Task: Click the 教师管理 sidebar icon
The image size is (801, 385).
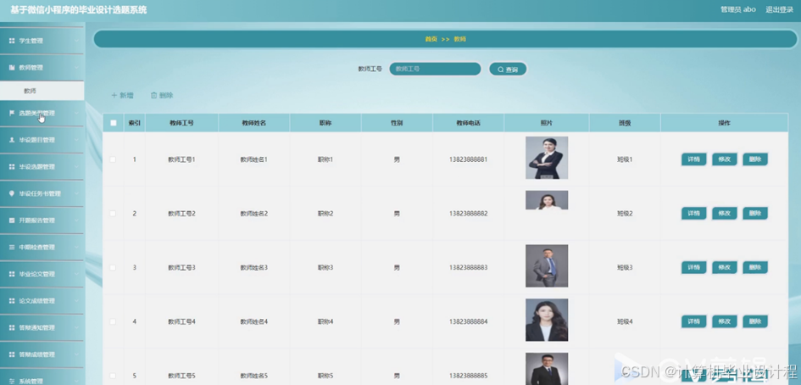Action: click(x=12, y=68)
